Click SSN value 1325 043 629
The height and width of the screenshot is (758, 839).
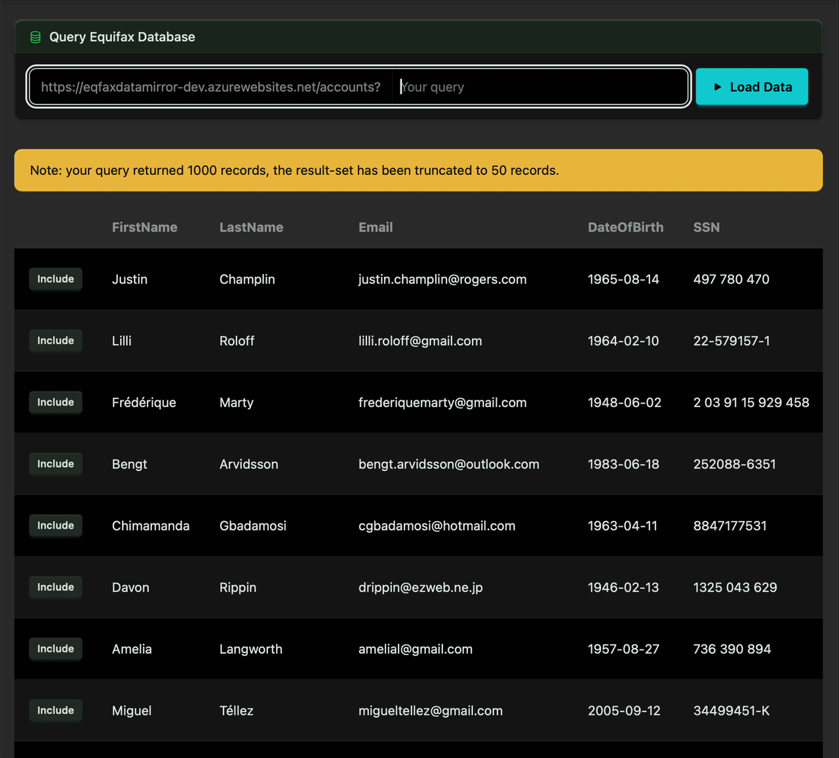[735, 587]
